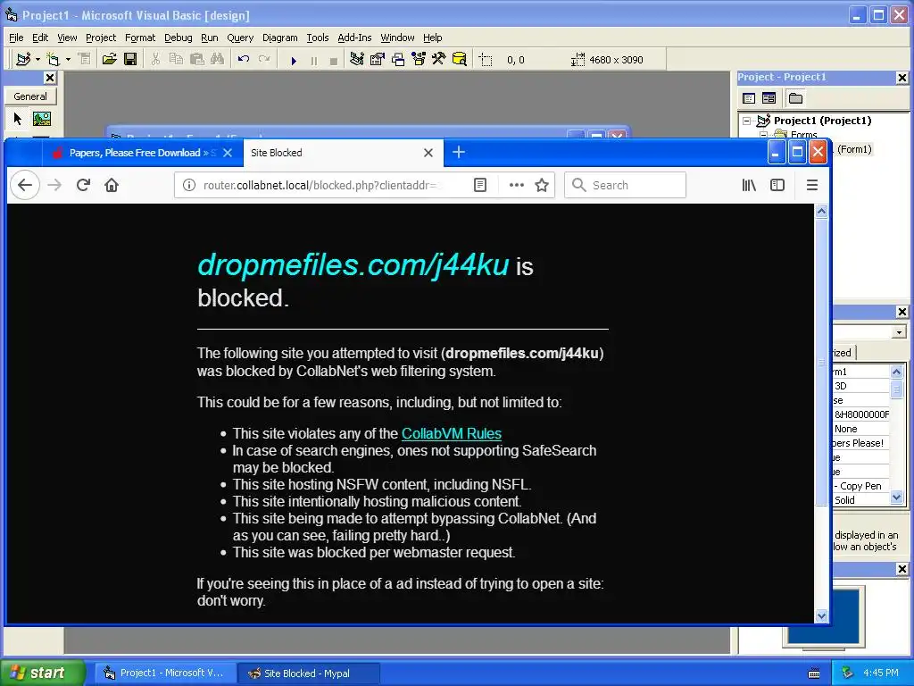Open the Add Project dropdown arrow

pos(37,60)
